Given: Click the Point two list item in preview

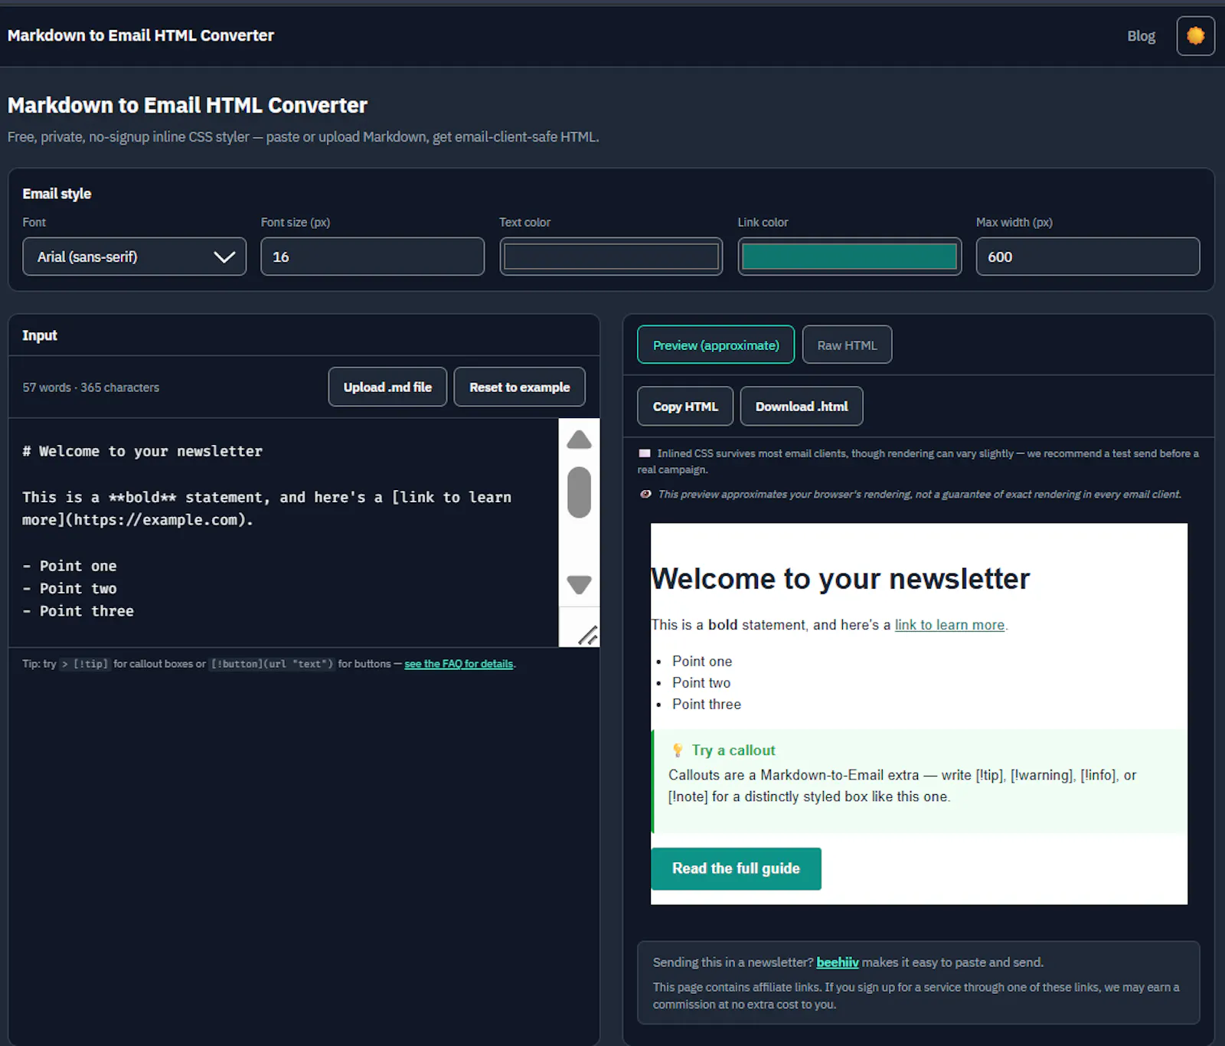Looking at the screenshot, I should (701, 682).
